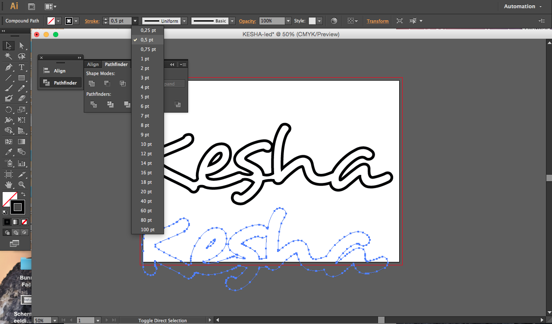Enable Draw Behind mode
The height and width of the screenshot is (324, 552).
[x=16, y=232]
